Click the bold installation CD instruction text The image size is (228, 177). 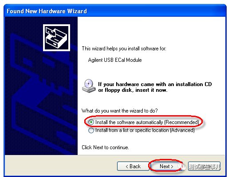click(x=155, y=87)
